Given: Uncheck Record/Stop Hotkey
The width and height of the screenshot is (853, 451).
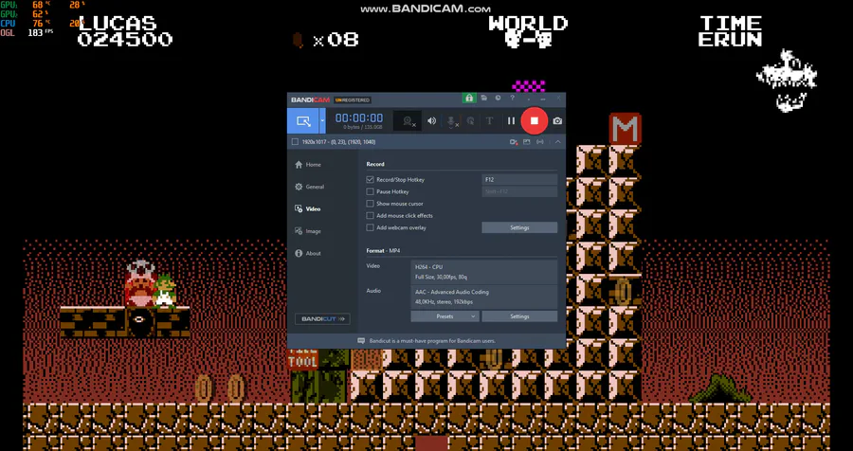Looking at the screenshot, I should click(x=370, y=179).
